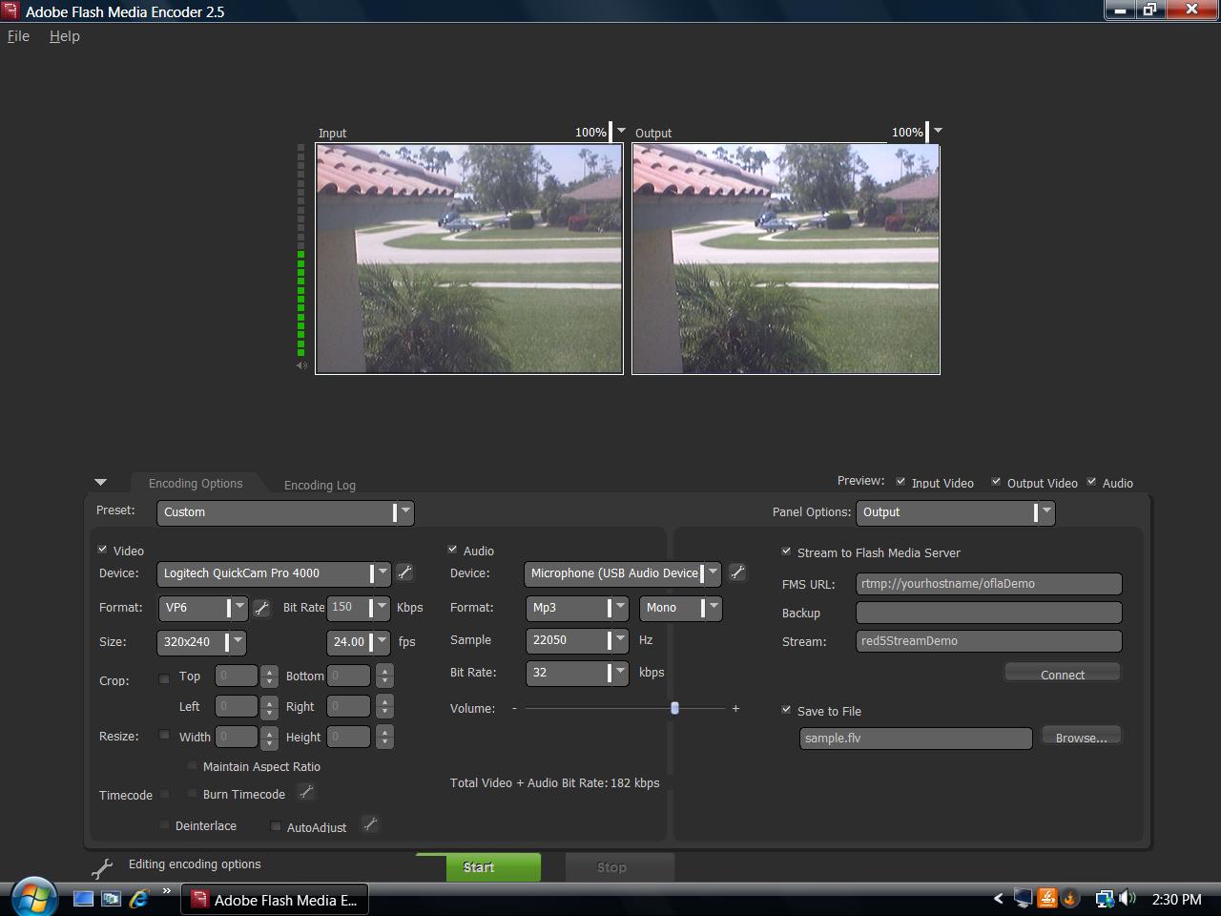1221x916 pixels.
Task: Open the video Device dropdown
Action: coord(274,573)
